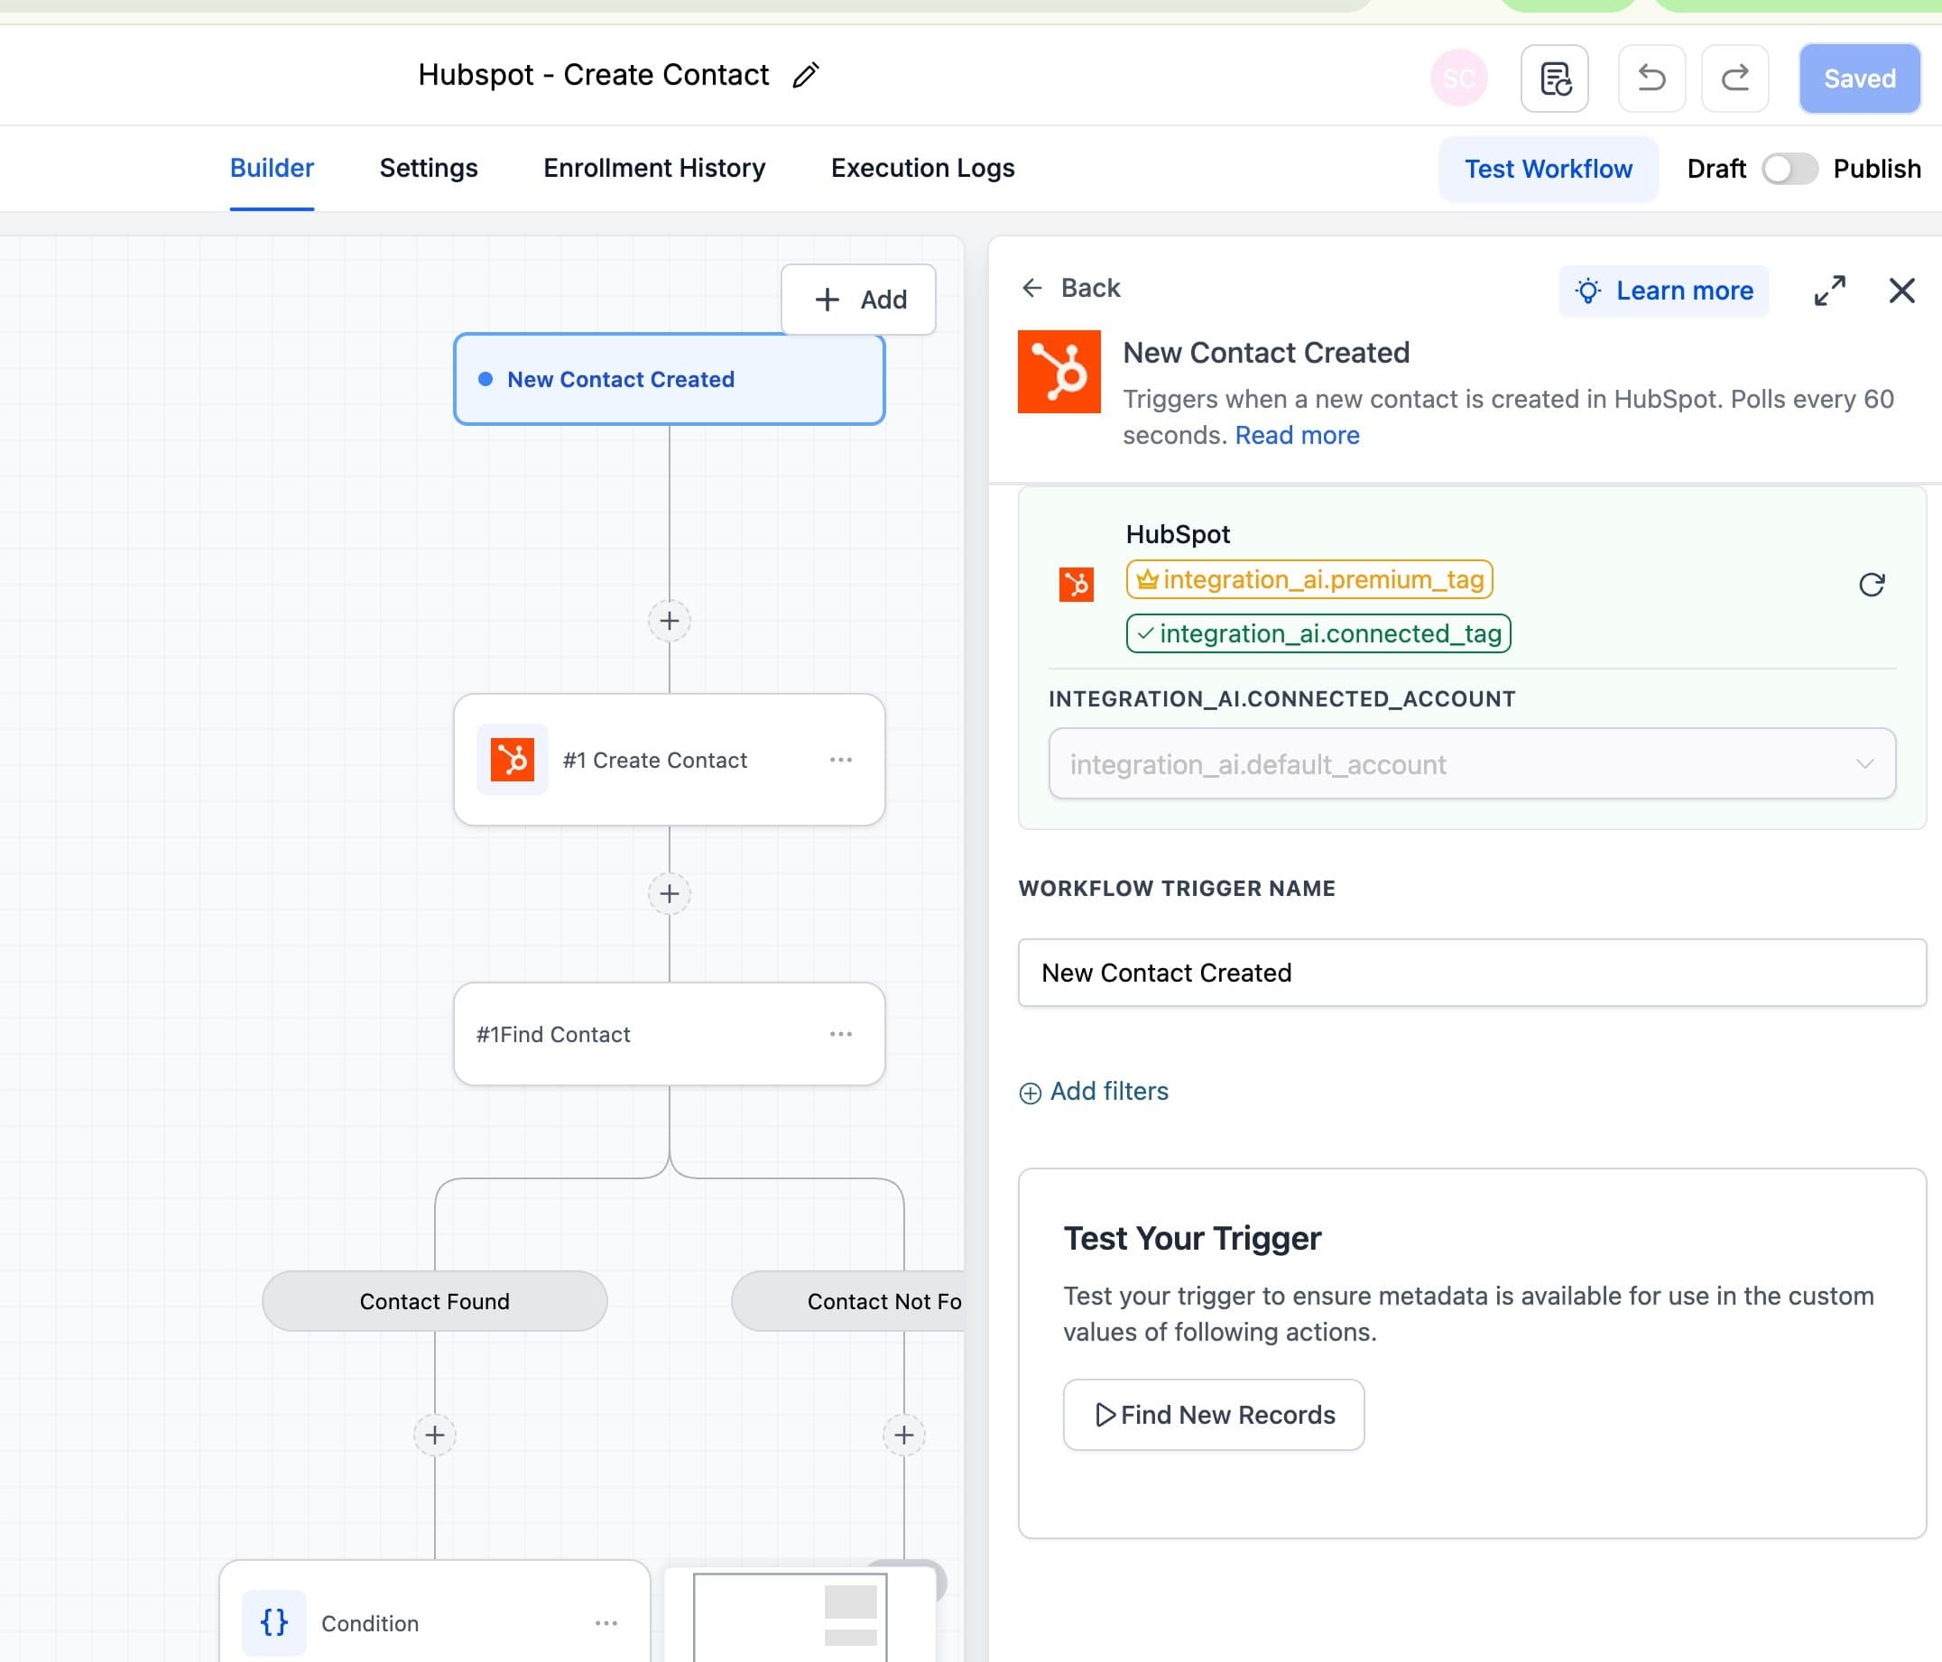1942x1662 pixels.
Task: Click the Workflow Trigger Name field
Action: (1472, 973)
